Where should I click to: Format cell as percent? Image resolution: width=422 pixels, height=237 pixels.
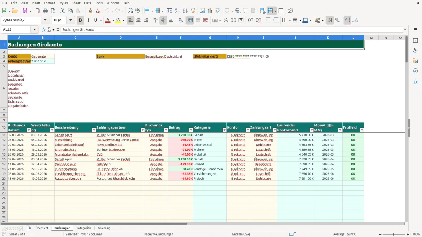click(x=225, y=20)
